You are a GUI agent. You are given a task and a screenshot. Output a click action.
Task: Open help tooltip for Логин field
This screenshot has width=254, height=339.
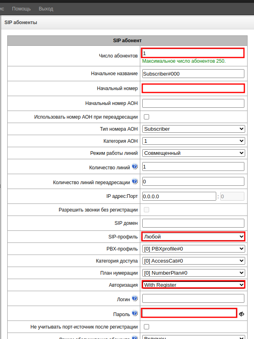tap(135, 298)
